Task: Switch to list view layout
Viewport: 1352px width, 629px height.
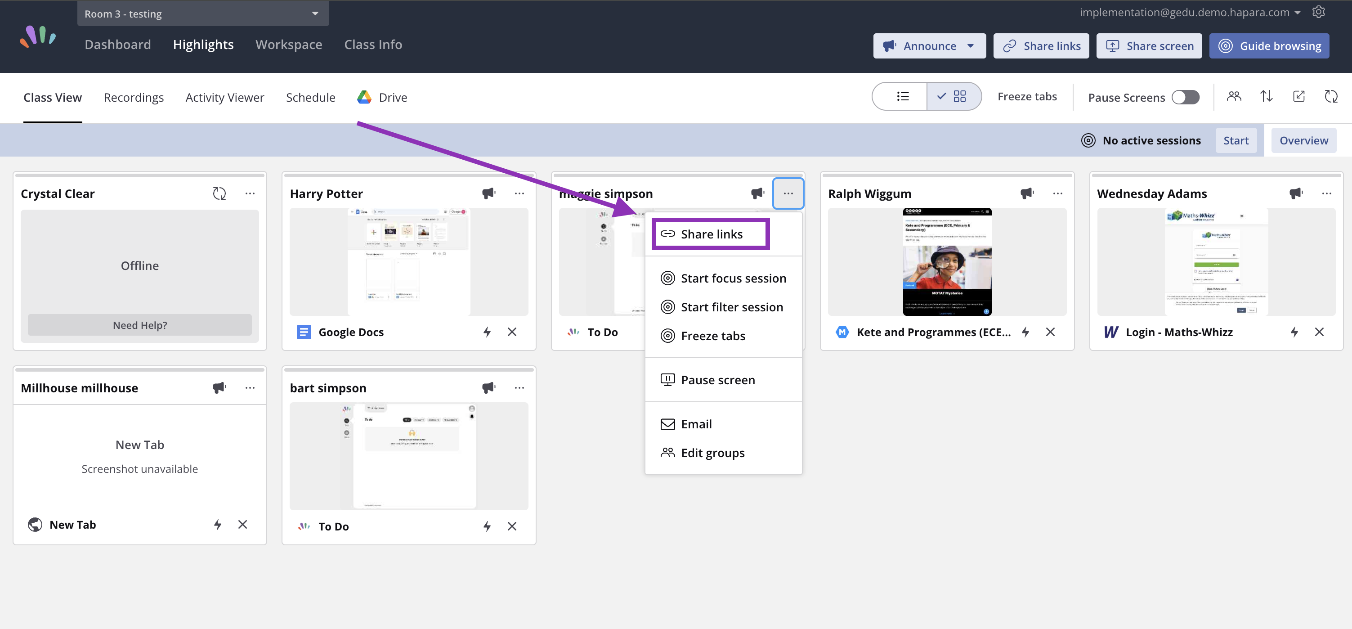Action: 900,97
